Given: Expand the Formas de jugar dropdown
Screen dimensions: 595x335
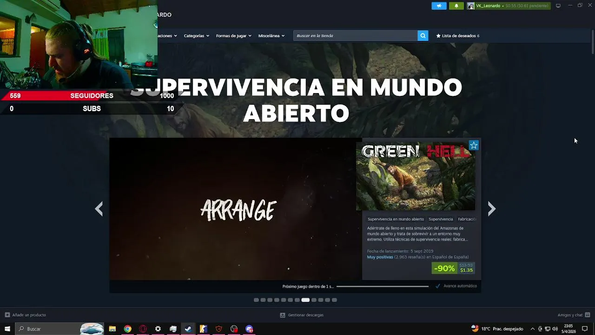Looking at the screenshot, I should tap(234, 36).
